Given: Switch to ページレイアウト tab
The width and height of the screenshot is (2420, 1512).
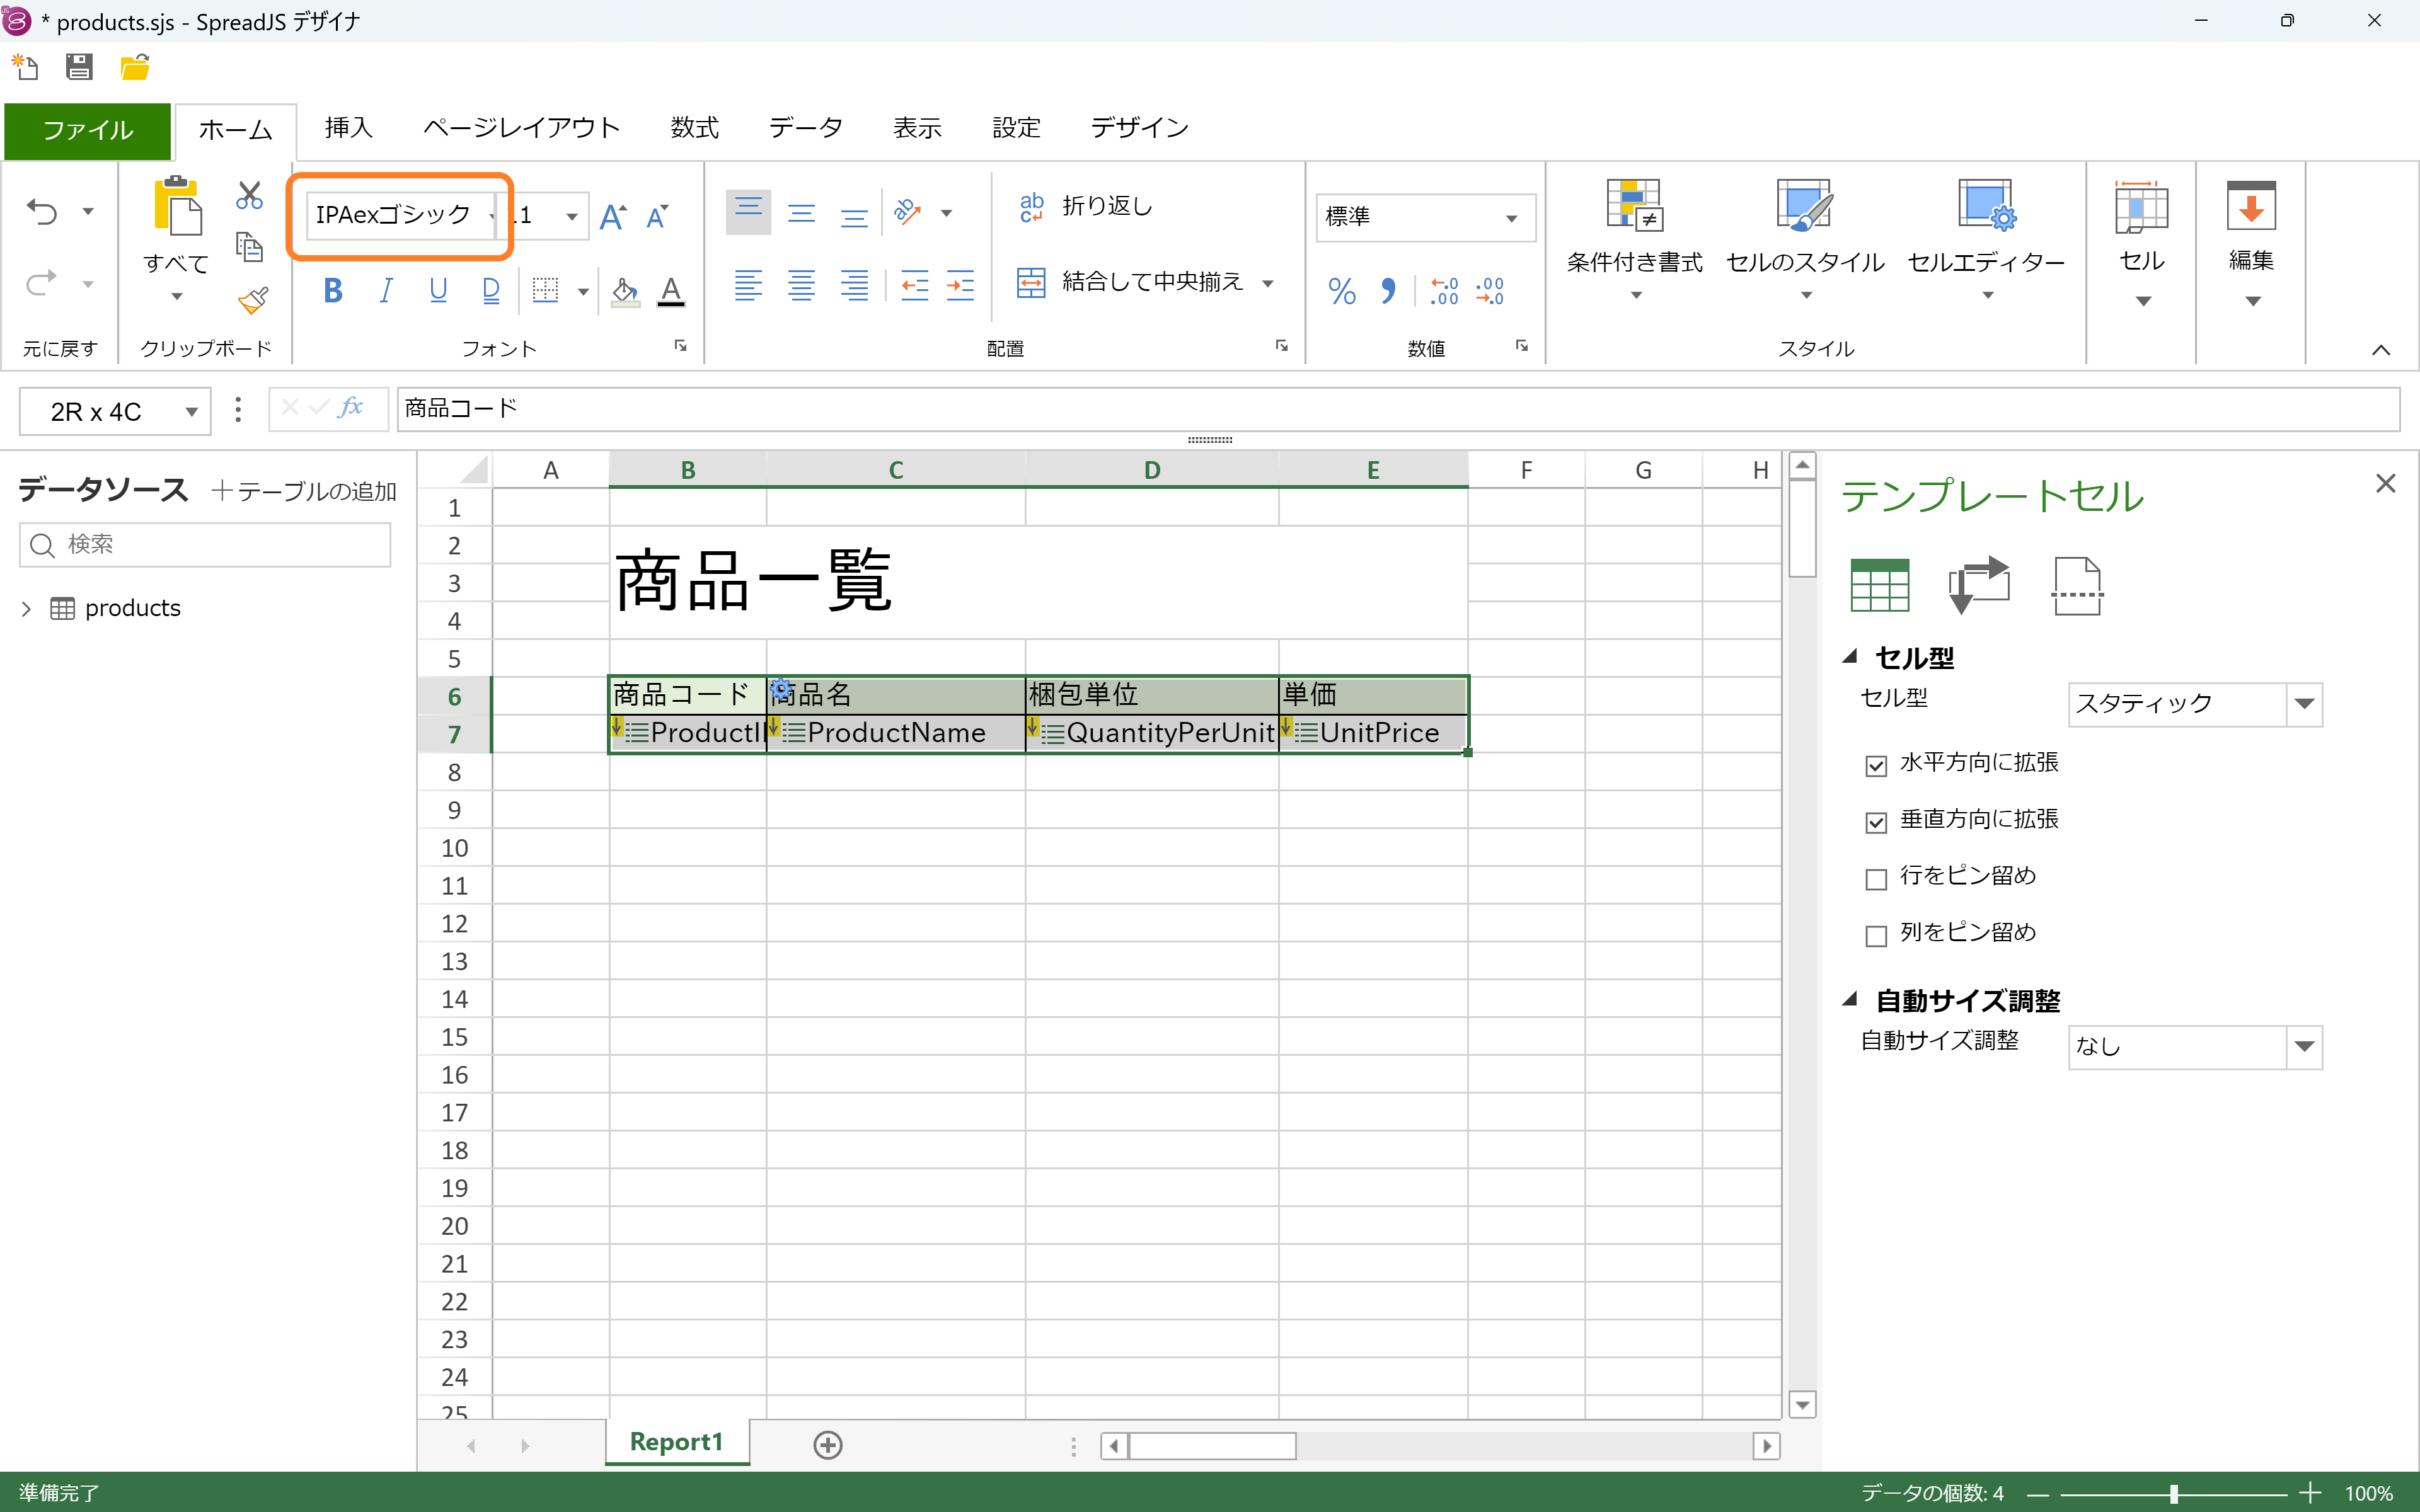Looking at the screenshot, I should click(521, 128).
